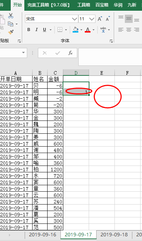The height and width of the screenshot is (241, 142).
Task: Cancel formula entry X button
Action: pos(45,53)
